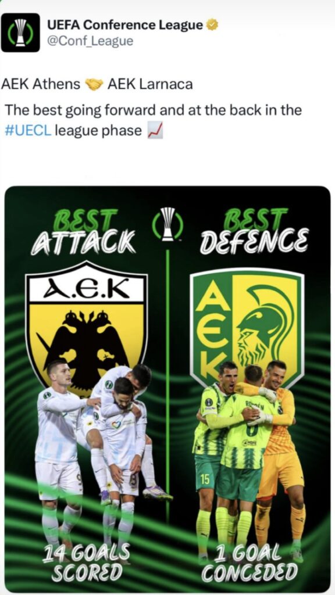Click the handshake emoji in the tweet
This screenshot has width=335, height=595.
click(95, 84)
